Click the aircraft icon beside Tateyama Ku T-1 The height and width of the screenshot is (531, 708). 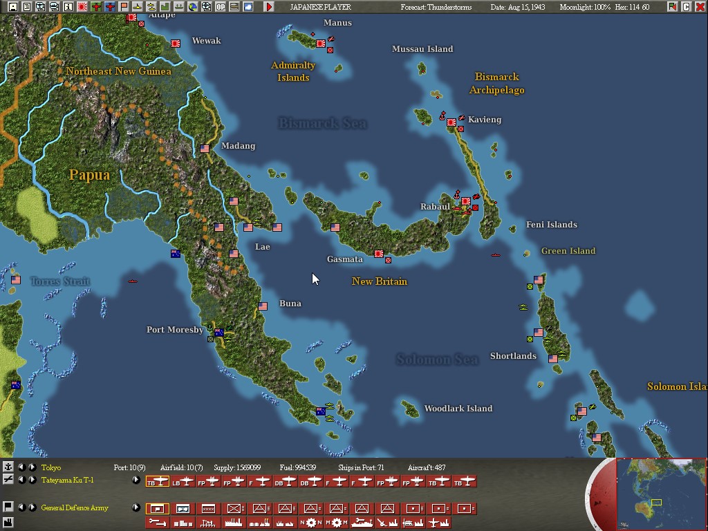tap(8, 480)
